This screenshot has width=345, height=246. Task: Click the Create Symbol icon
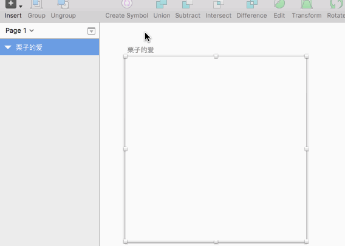127,4
